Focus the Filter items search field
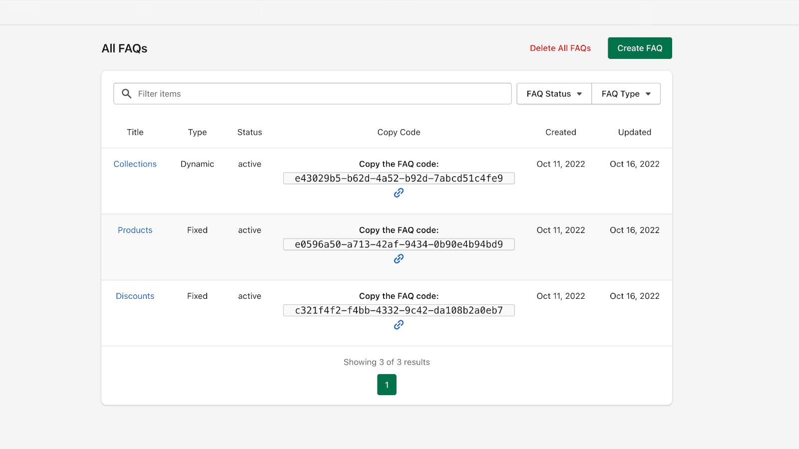Screen dimensions: 799x449 tap(320, 94)
